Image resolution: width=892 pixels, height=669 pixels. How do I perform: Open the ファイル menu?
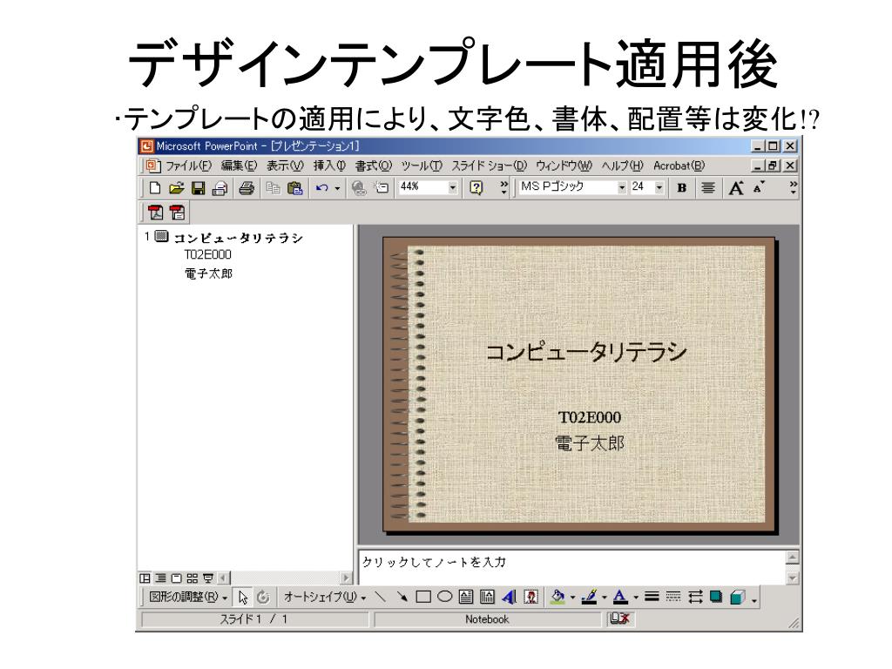[x=188, y=166]
